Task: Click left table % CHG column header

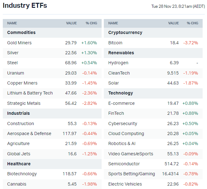Action: pyautogui.click(x=91, y=23)
